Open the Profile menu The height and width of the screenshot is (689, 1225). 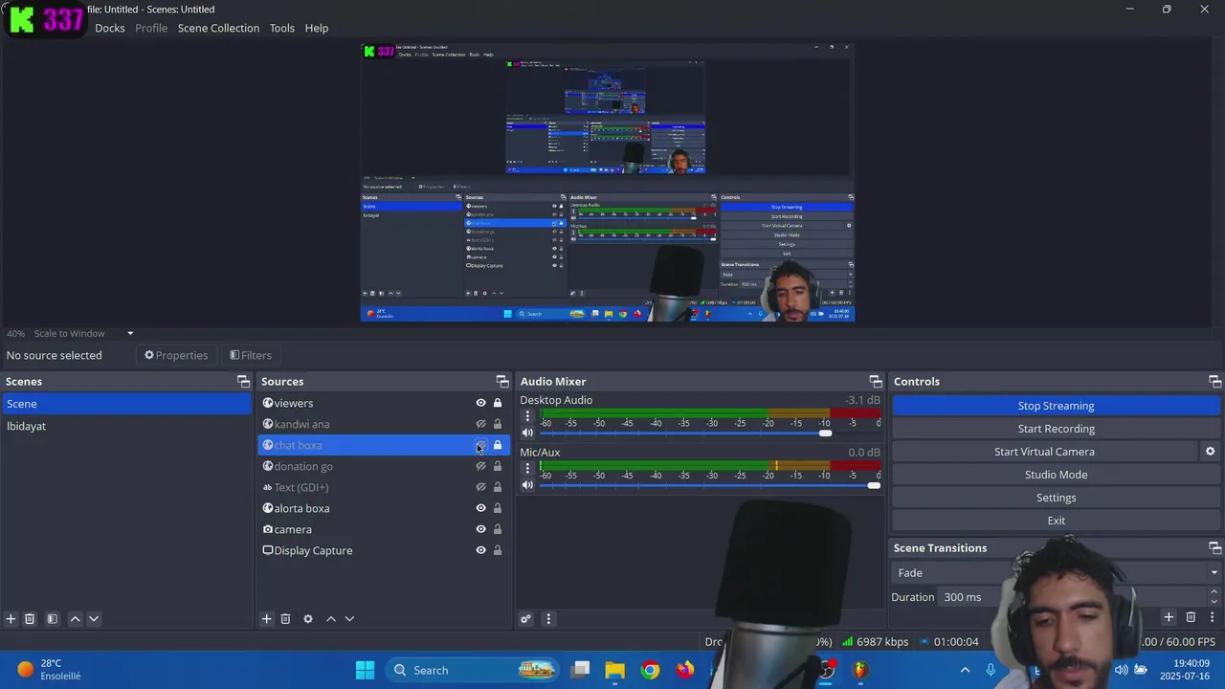(151, 28)
